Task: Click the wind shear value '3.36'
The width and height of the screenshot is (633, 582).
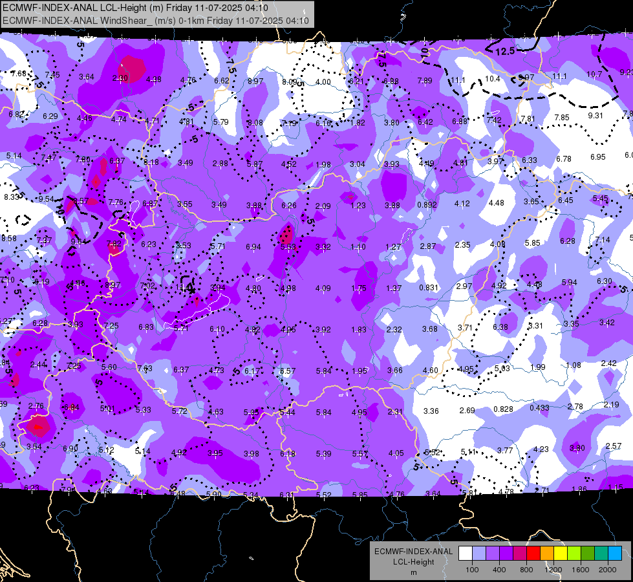Action: [431, 411]
